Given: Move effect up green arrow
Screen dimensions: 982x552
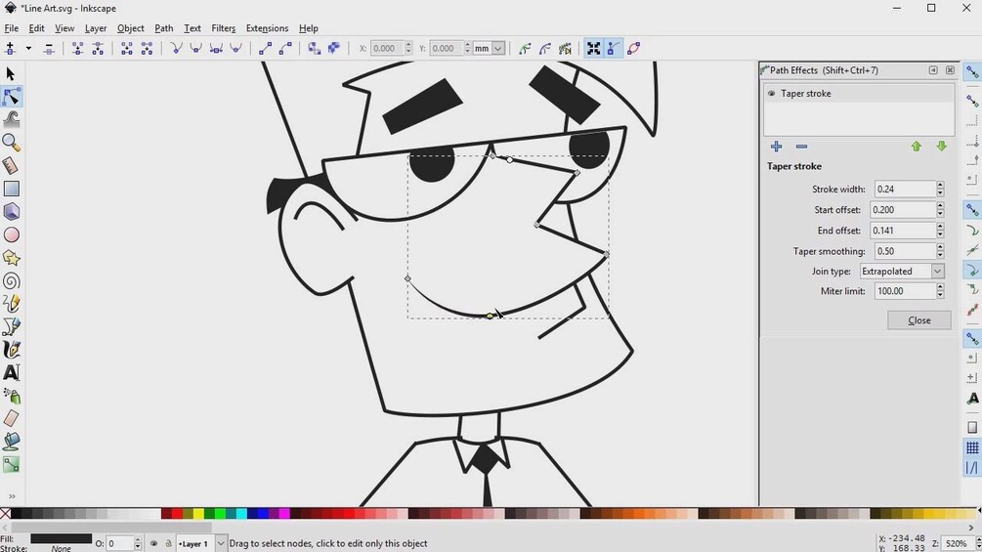Looking at the screenshot, I should (x=917, y=147).
